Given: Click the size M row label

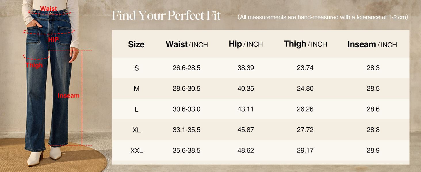Looking at the screenshot, I should click(x=137, y=89).
